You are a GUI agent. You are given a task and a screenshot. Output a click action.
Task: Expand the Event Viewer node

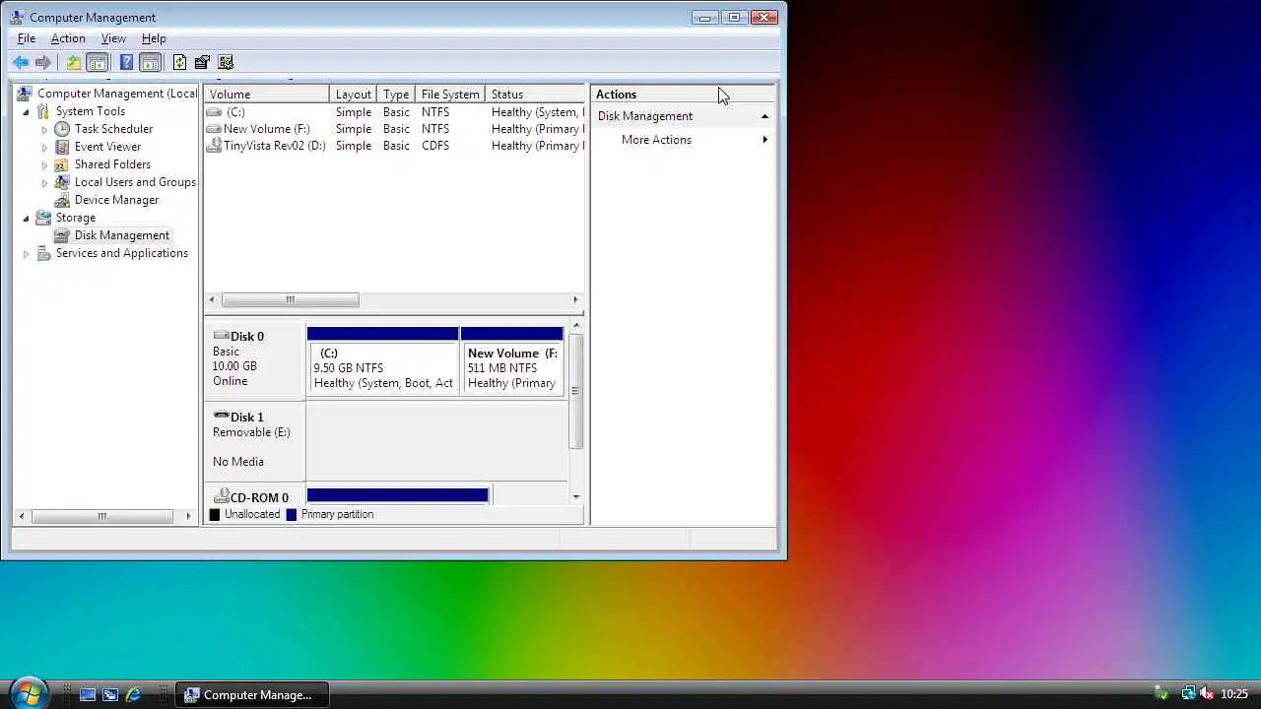[44, 147]
